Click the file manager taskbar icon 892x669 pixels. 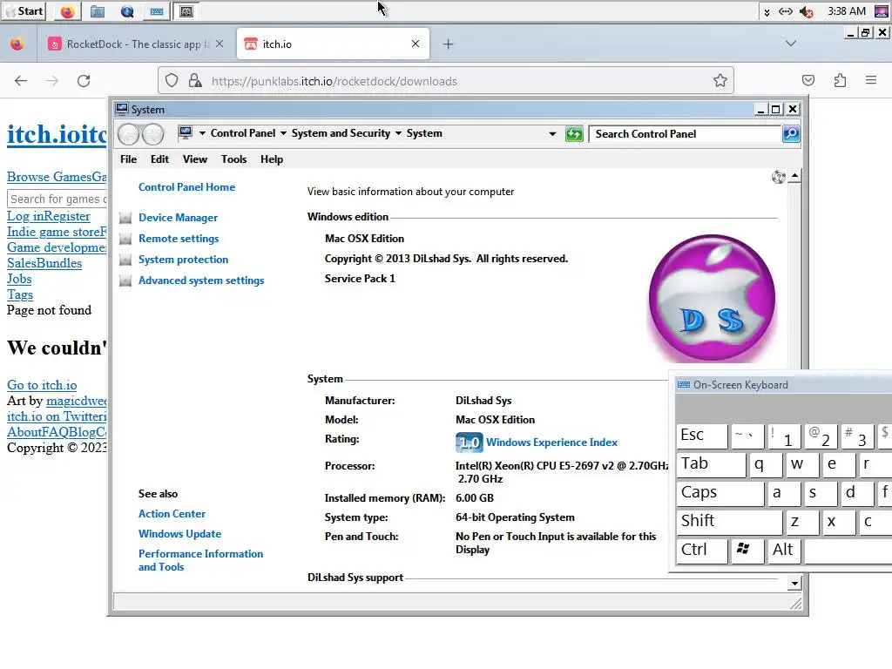98,11
